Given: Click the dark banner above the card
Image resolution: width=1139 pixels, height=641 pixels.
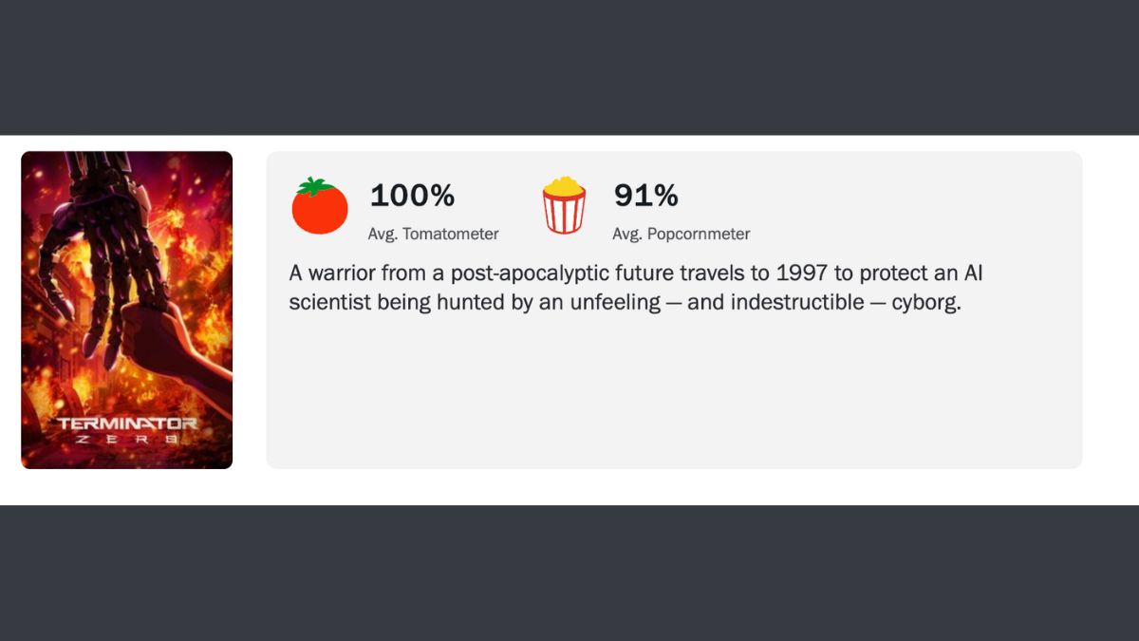Looking at the screenshot, I should pyautogui.click(x=569, y=66).
